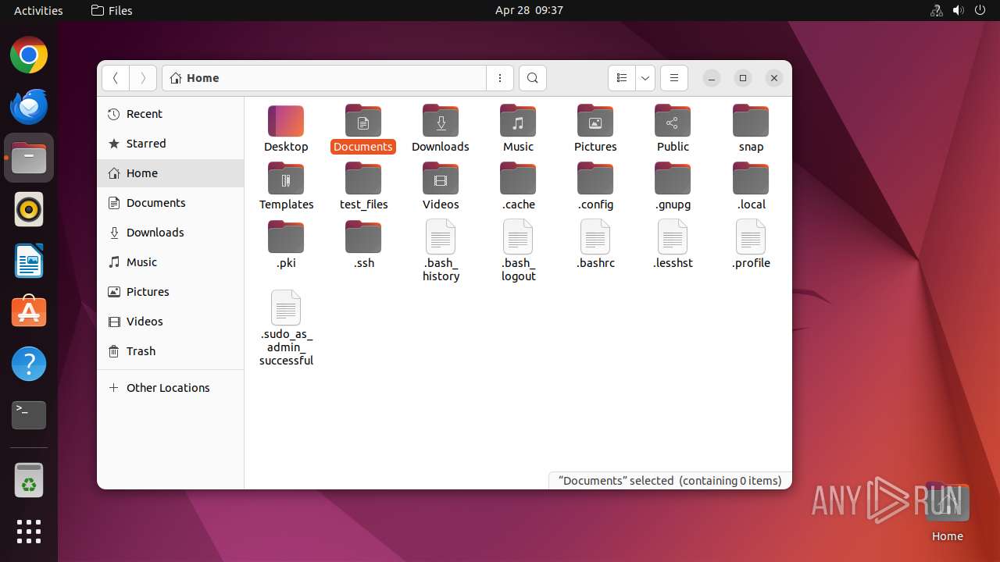Launch LibreOffice Writer from the dock

[29, 261]
